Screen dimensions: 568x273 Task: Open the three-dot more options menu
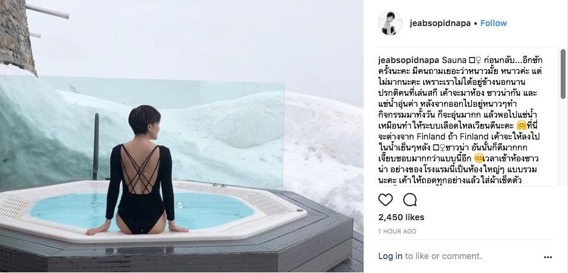[548, 257]
